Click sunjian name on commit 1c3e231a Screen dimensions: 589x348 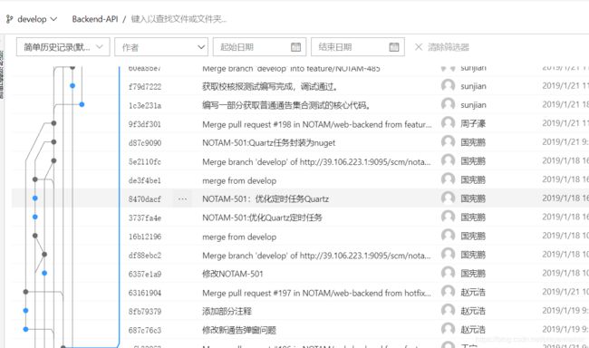click(473, 105)
